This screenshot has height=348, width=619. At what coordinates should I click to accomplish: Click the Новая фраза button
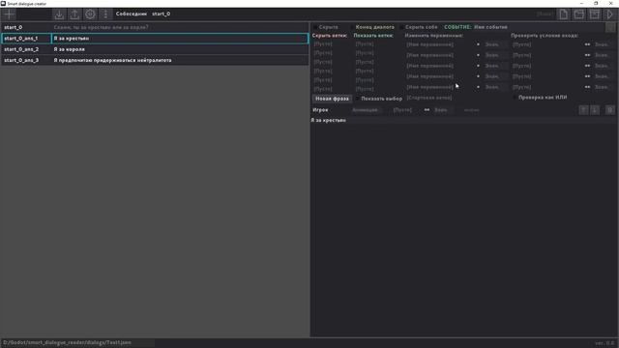pos(332,99)
